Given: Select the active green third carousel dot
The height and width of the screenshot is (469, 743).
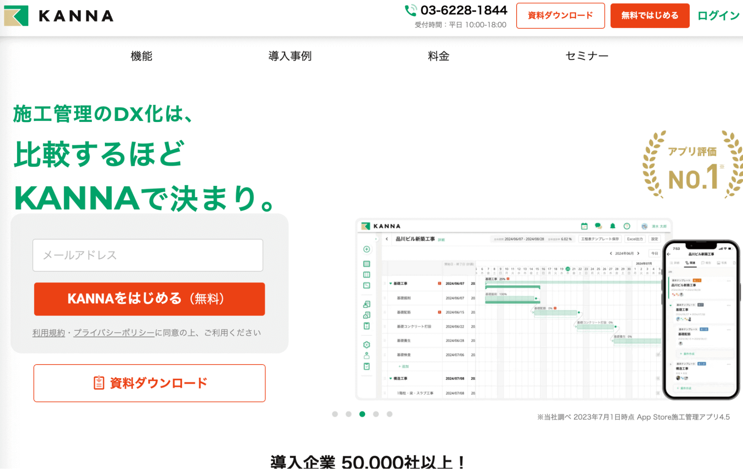Looking at the screenshot, I should click(x=362, y=414).
